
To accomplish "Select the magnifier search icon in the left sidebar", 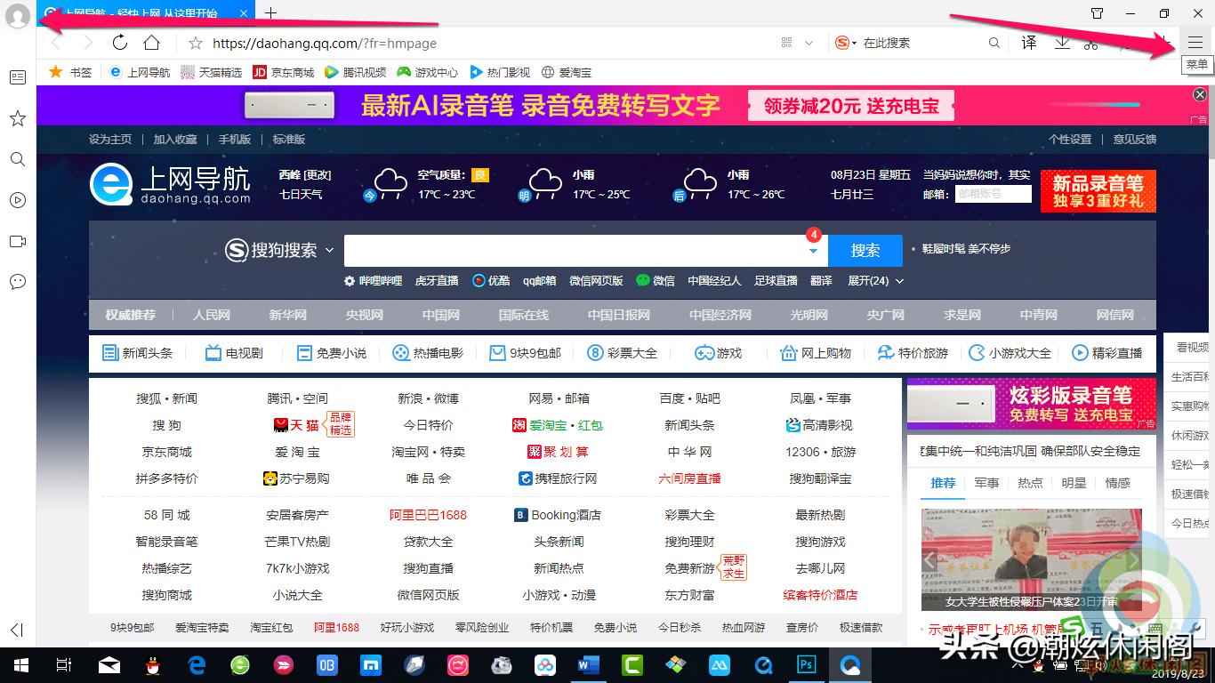I will 17,159.
